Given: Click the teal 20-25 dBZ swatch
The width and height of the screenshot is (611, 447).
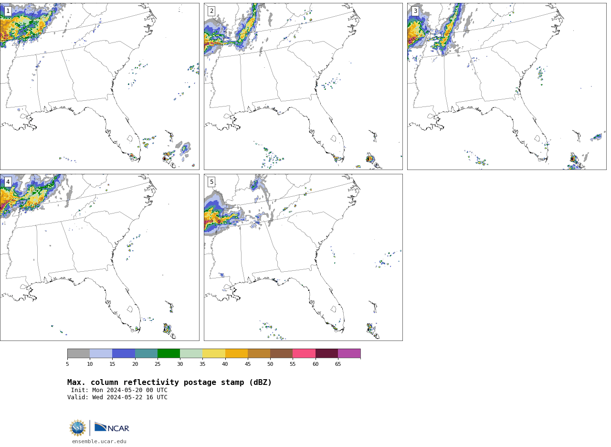Looking at the screenshot, I should [x=146, y=353].
